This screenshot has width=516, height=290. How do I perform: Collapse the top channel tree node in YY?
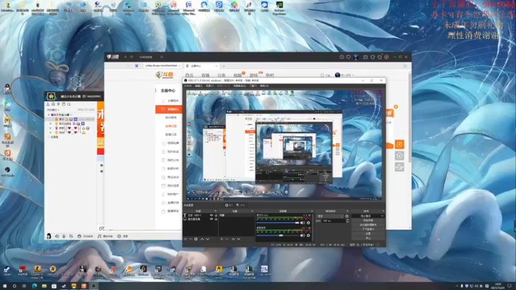pos(48,115)
